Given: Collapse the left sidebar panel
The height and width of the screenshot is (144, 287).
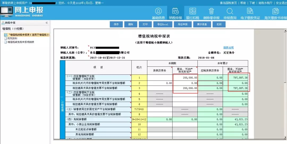Looking at the screenshot, I should coord(47,23).
